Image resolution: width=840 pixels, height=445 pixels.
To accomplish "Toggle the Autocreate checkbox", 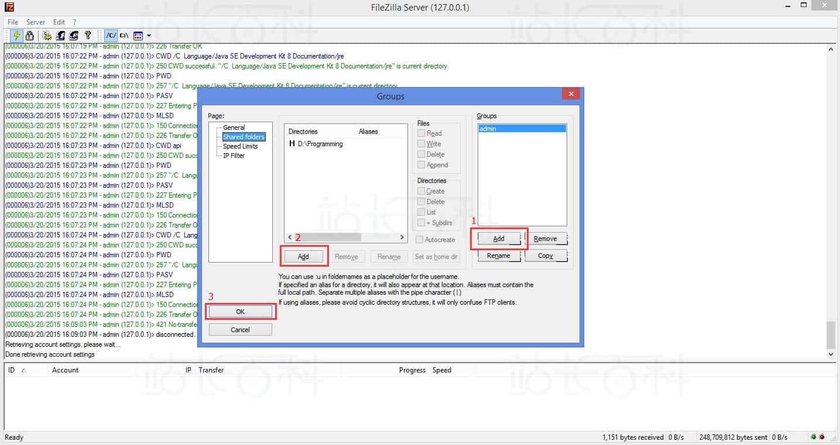I will pos(419,240).
